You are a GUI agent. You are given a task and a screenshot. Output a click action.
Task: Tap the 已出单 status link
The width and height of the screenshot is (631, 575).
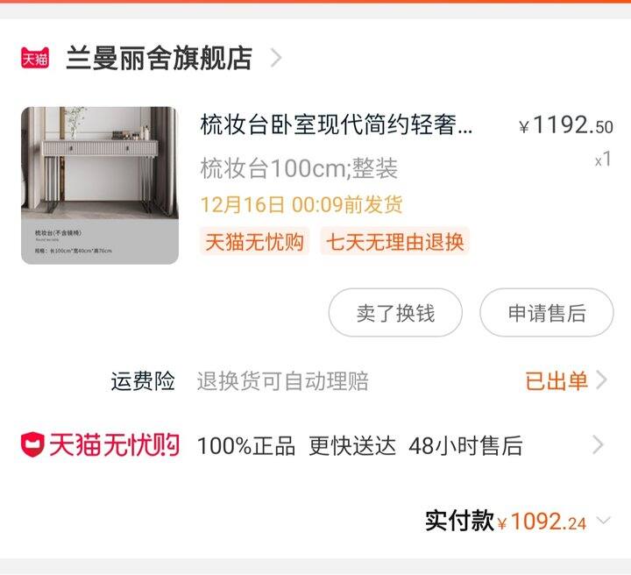pyautogui.click(x=557, y=380)
